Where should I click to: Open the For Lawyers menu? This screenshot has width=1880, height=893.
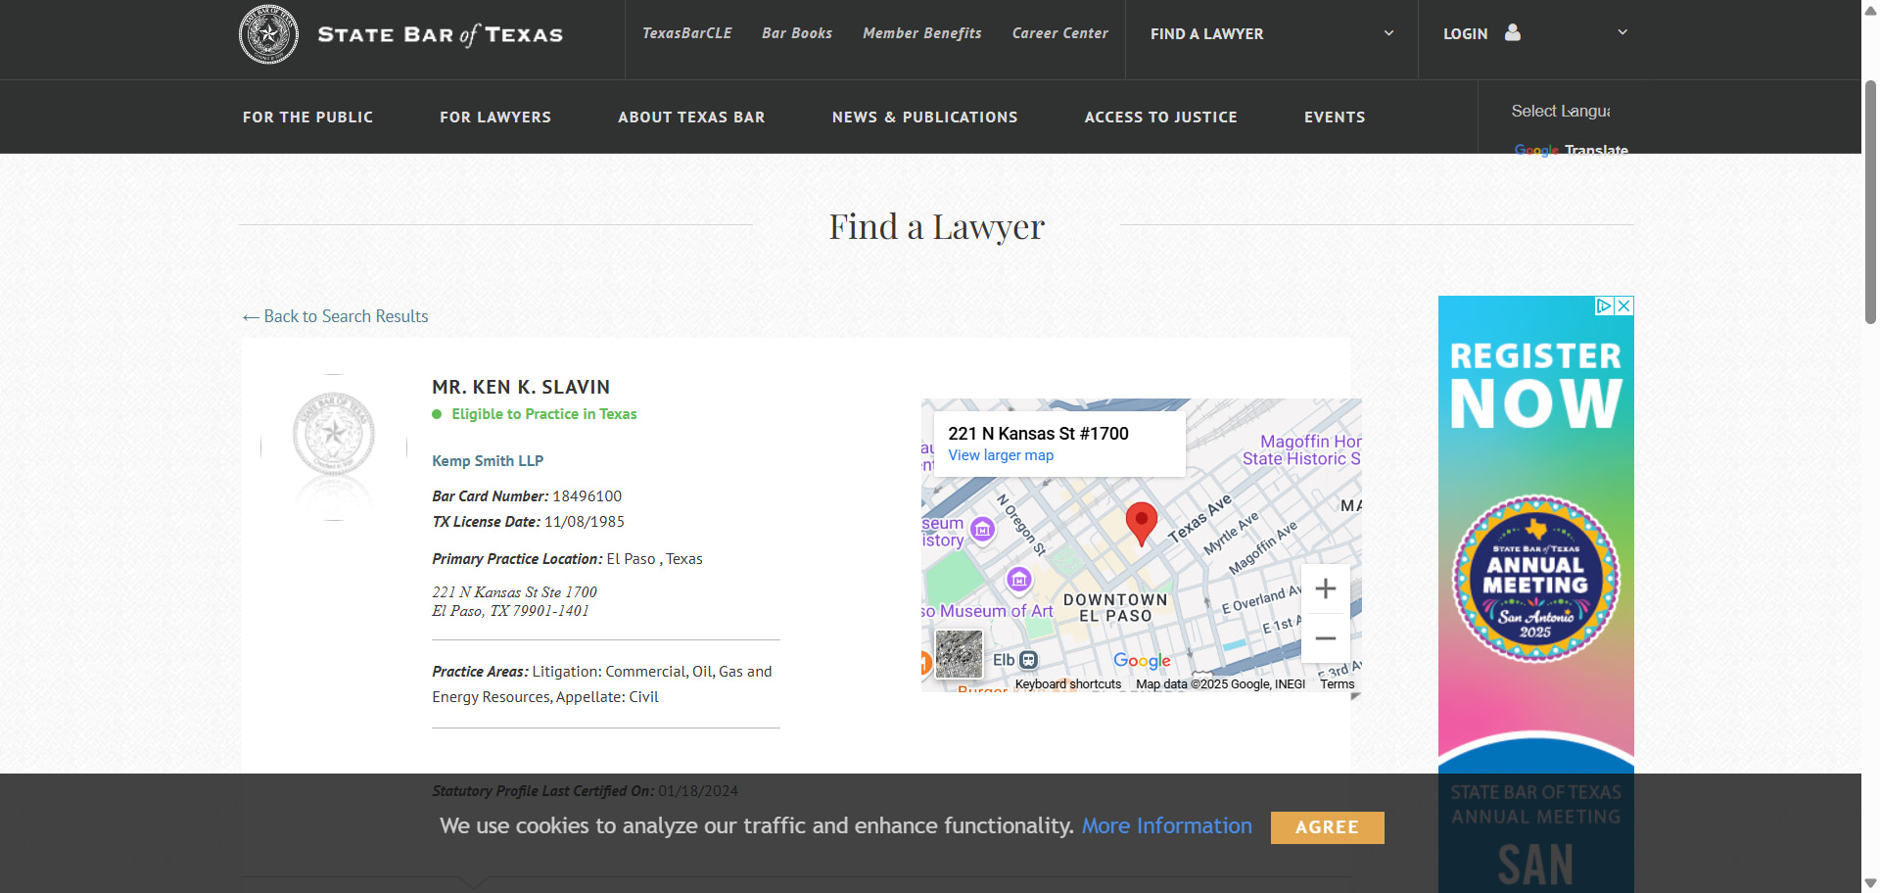pos(495,117)
